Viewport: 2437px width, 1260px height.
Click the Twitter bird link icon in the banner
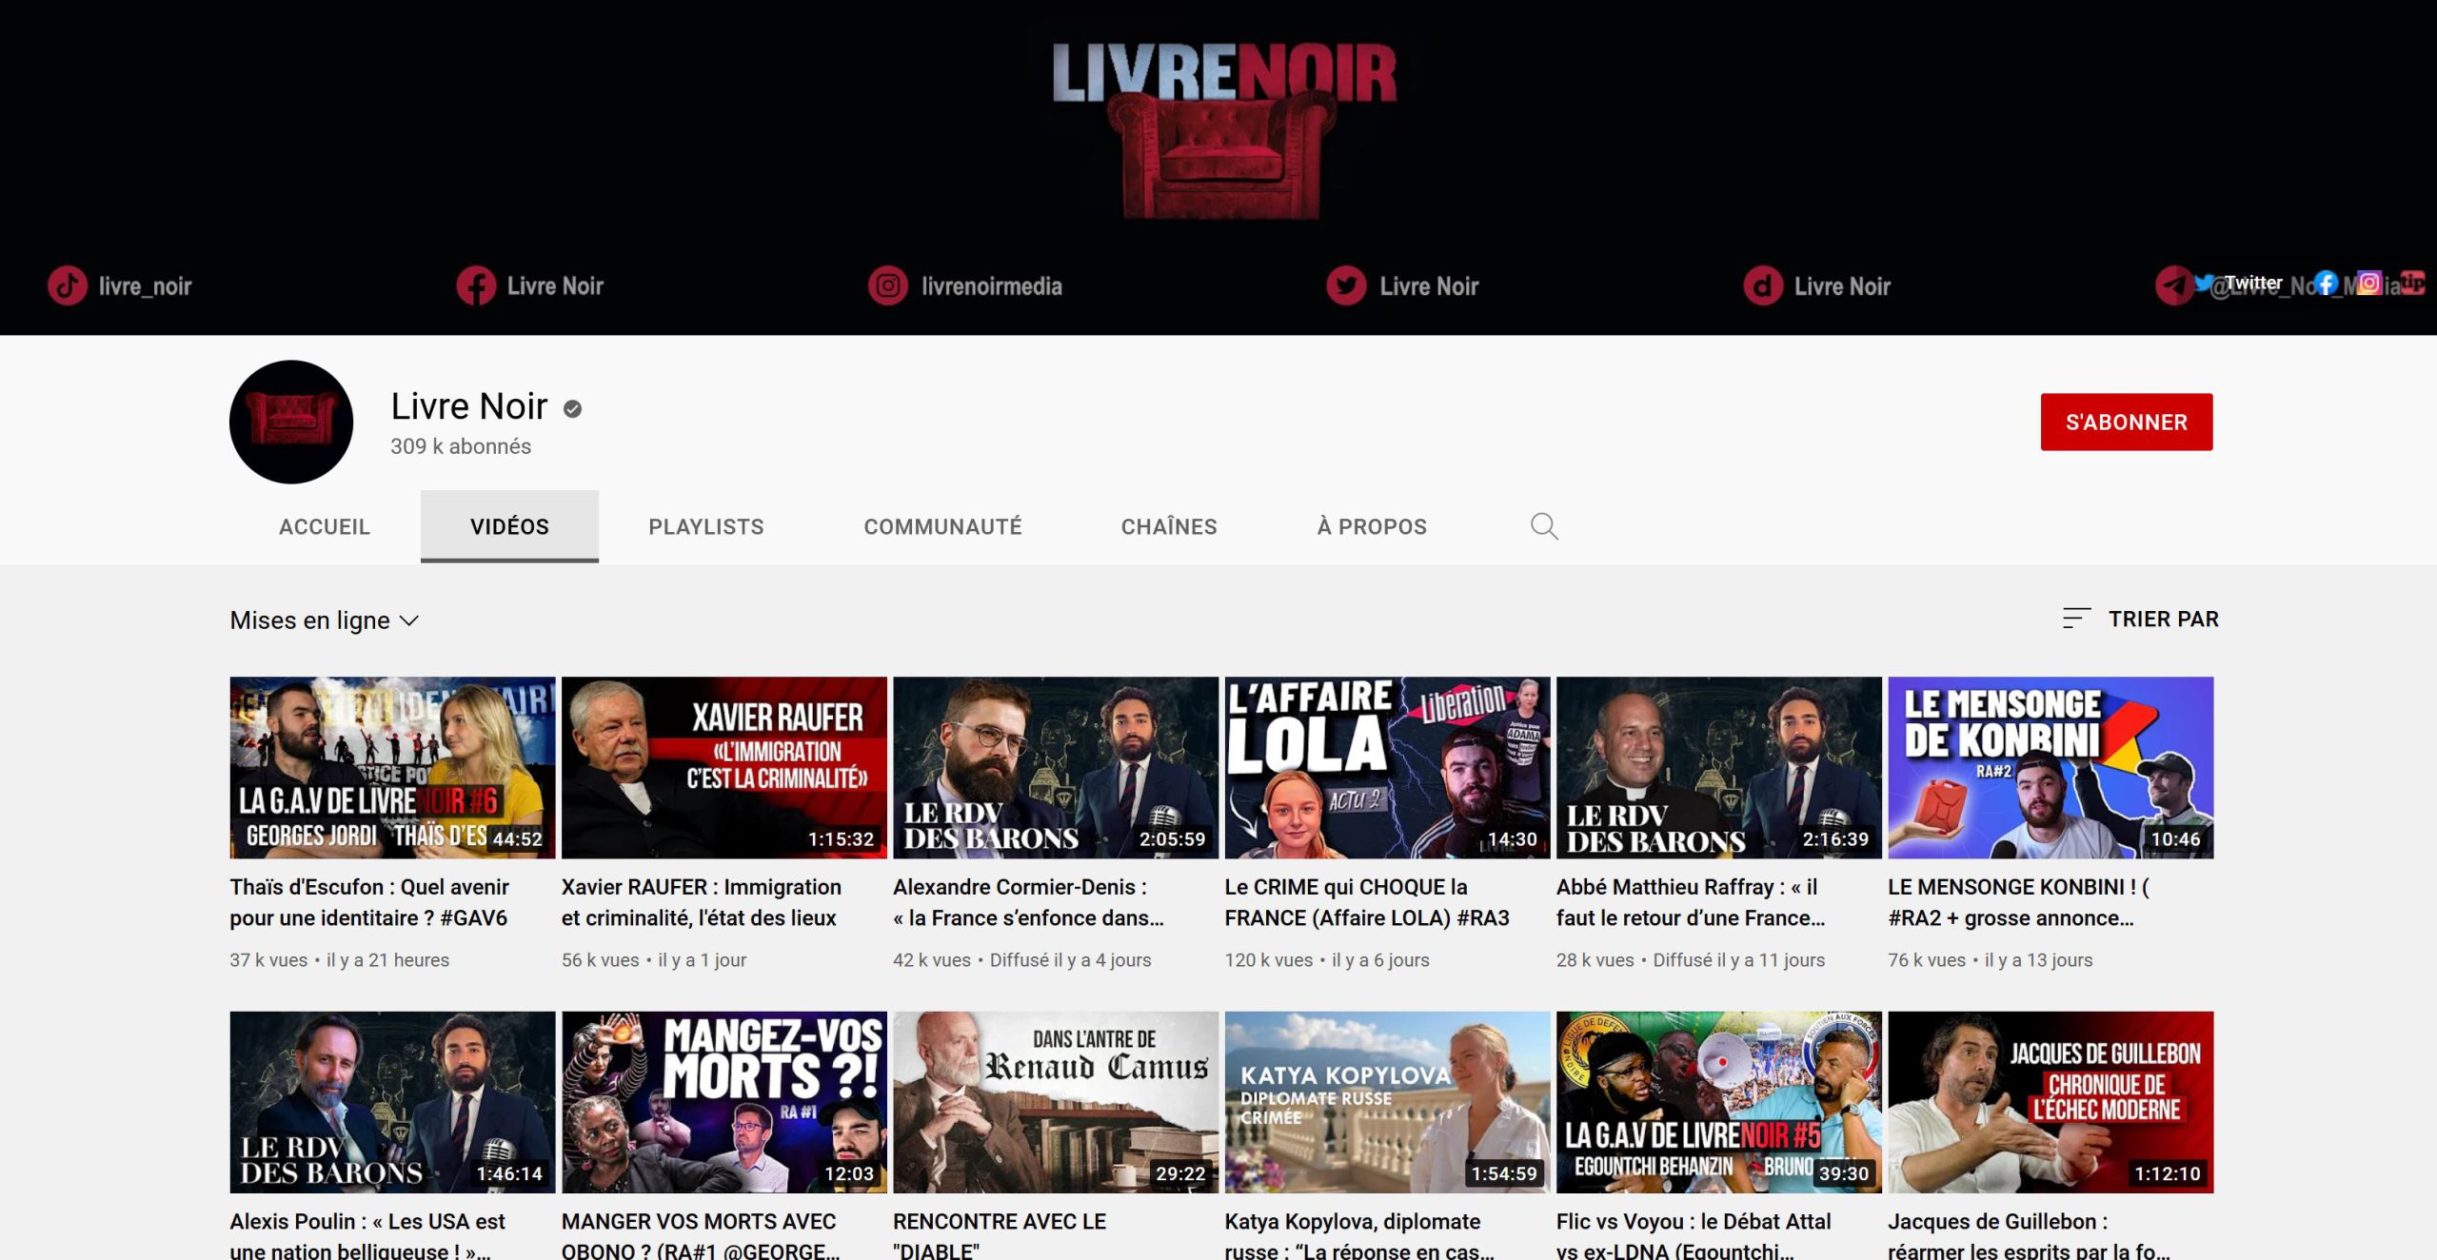coord(2204,283)
